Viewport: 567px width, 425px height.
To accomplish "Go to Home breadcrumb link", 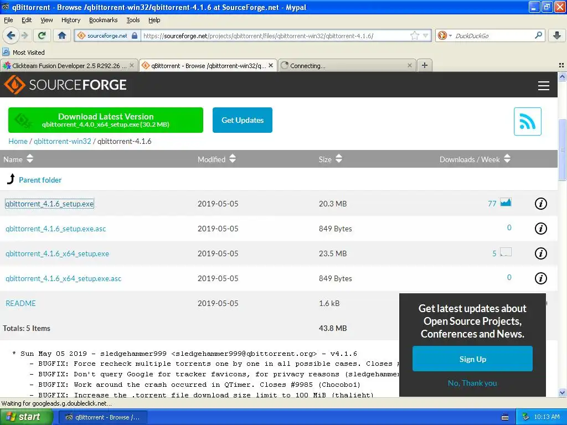I will [x=18, y=141].
